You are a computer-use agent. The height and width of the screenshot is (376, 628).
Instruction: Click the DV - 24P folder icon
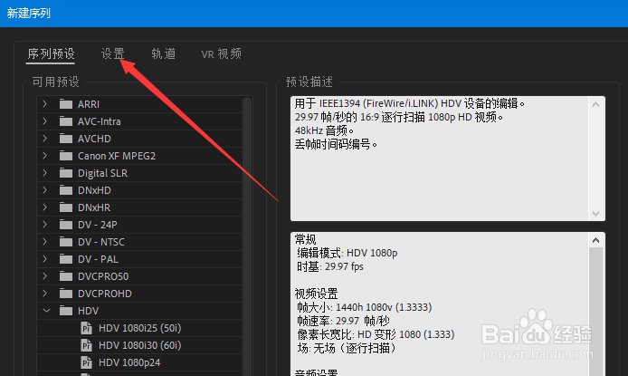click(66, 225)
